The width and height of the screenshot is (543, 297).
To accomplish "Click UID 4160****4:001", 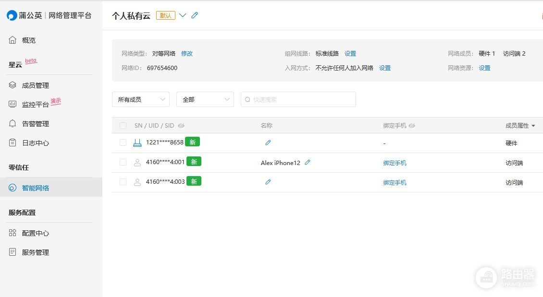I will coord(165,162).
